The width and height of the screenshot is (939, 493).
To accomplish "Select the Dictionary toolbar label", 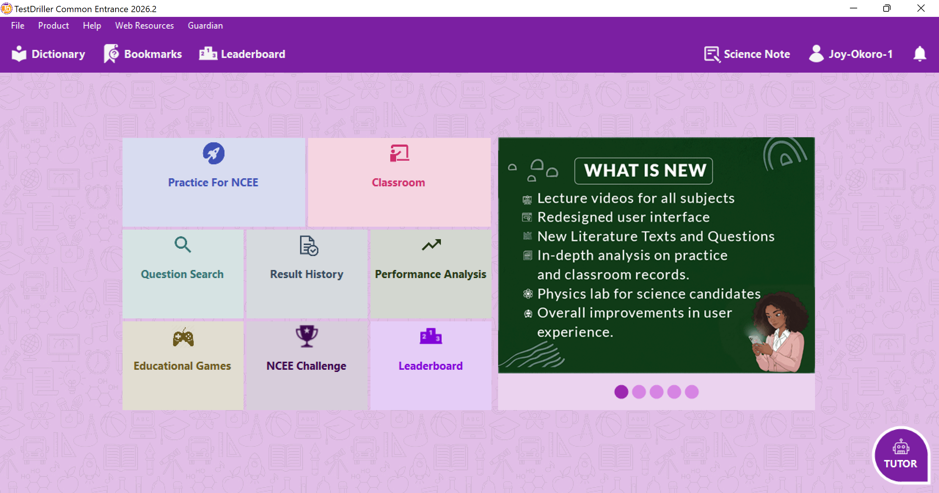I will pyautogui.click(x=58, y=54).
